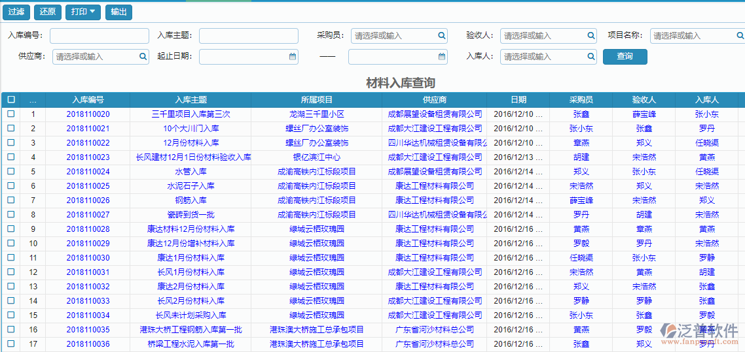Open the 验收人 combo box
The width and height of the screenshot is (745, 352).
coord(549,35)
